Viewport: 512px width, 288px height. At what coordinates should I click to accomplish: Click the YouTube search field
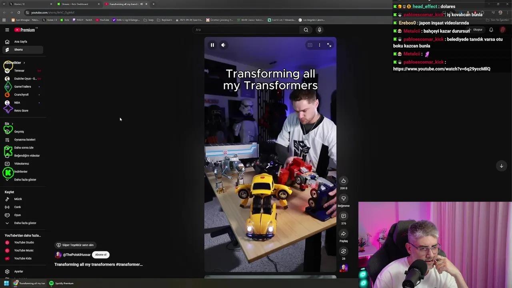[246, 30]
